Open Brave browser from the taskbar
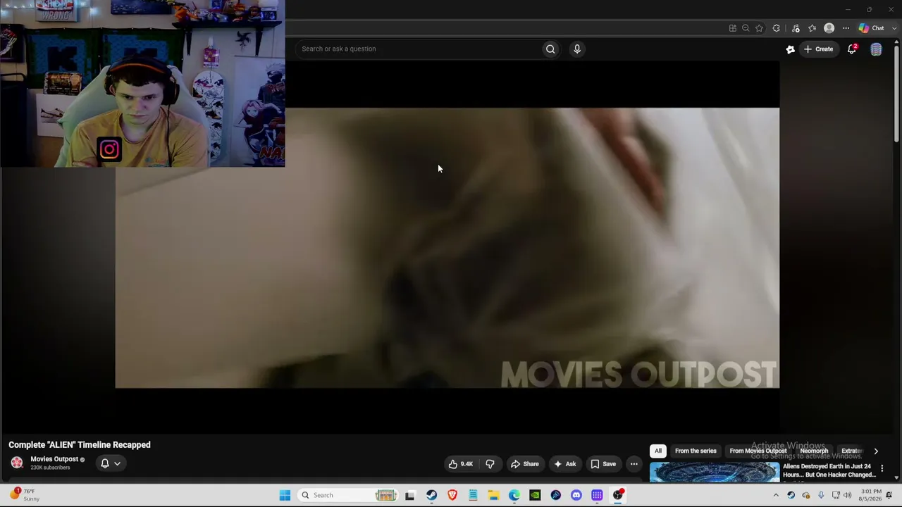 click(452, 495)
